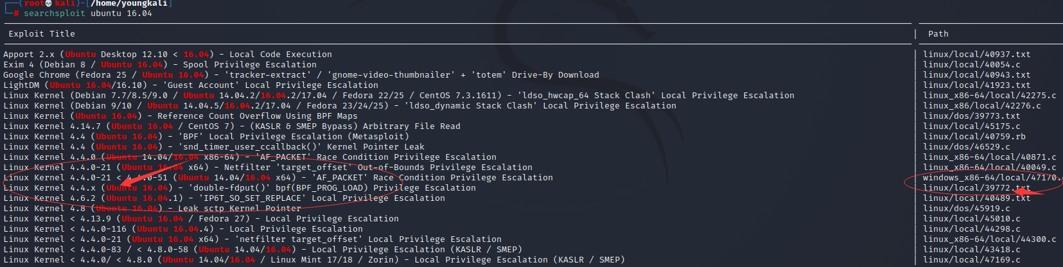Select the LightDM 'Guest Account' row
This screenshot has width=1063, height=267.
(191, 85)
